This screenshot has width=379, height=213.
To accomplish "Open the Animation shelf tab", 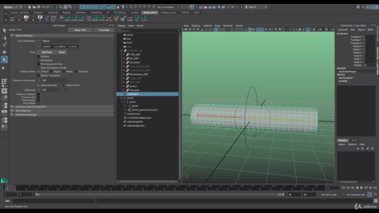I will coord(81,12).
